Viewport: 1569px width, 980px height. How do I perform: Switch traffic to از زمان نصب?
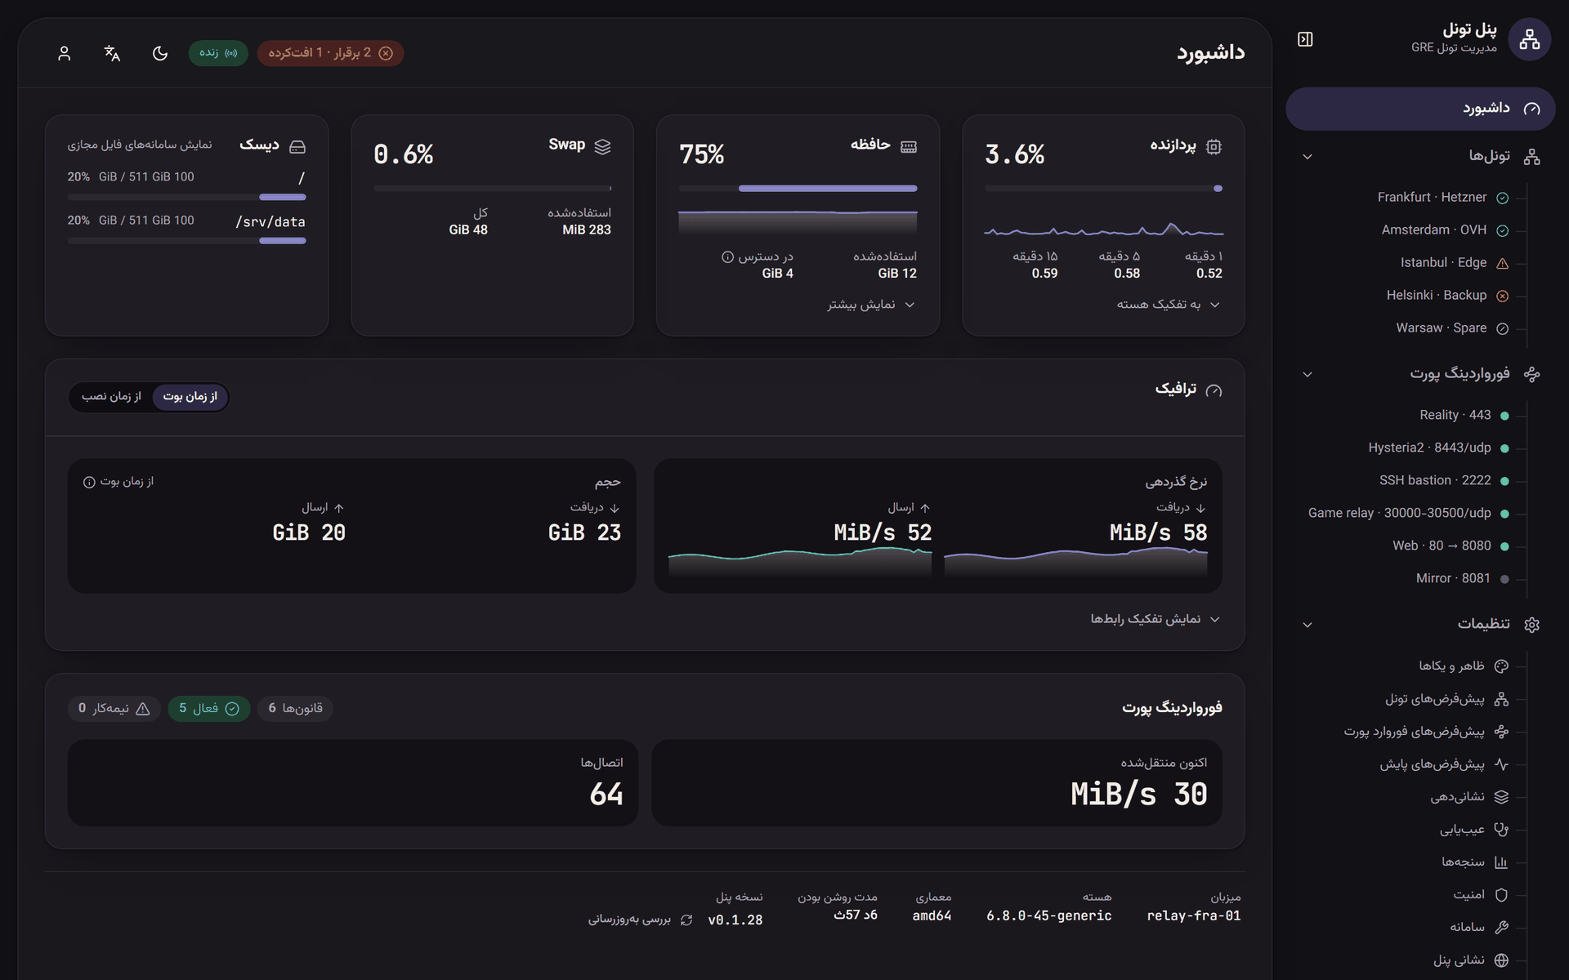pyautogui.click(x=111, y=397)
